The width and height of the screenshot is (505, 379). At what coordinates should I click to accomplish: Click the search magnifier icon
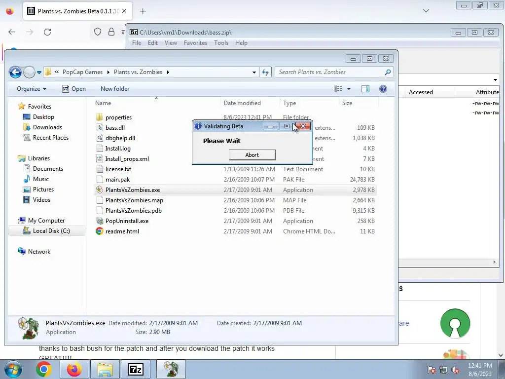coord(388,72)
